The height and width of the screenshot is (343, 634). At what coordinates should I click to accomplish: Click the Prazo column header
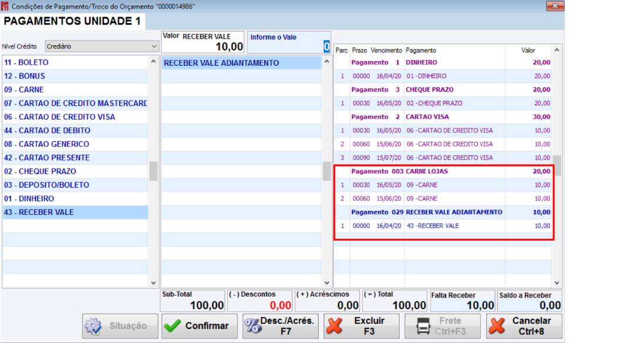359,50
